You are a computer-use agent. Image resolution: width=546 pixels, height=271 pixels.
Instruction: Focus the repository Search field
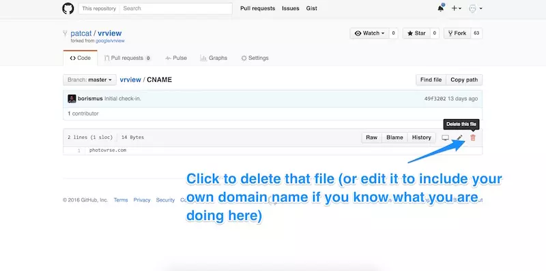coord(175,8)
